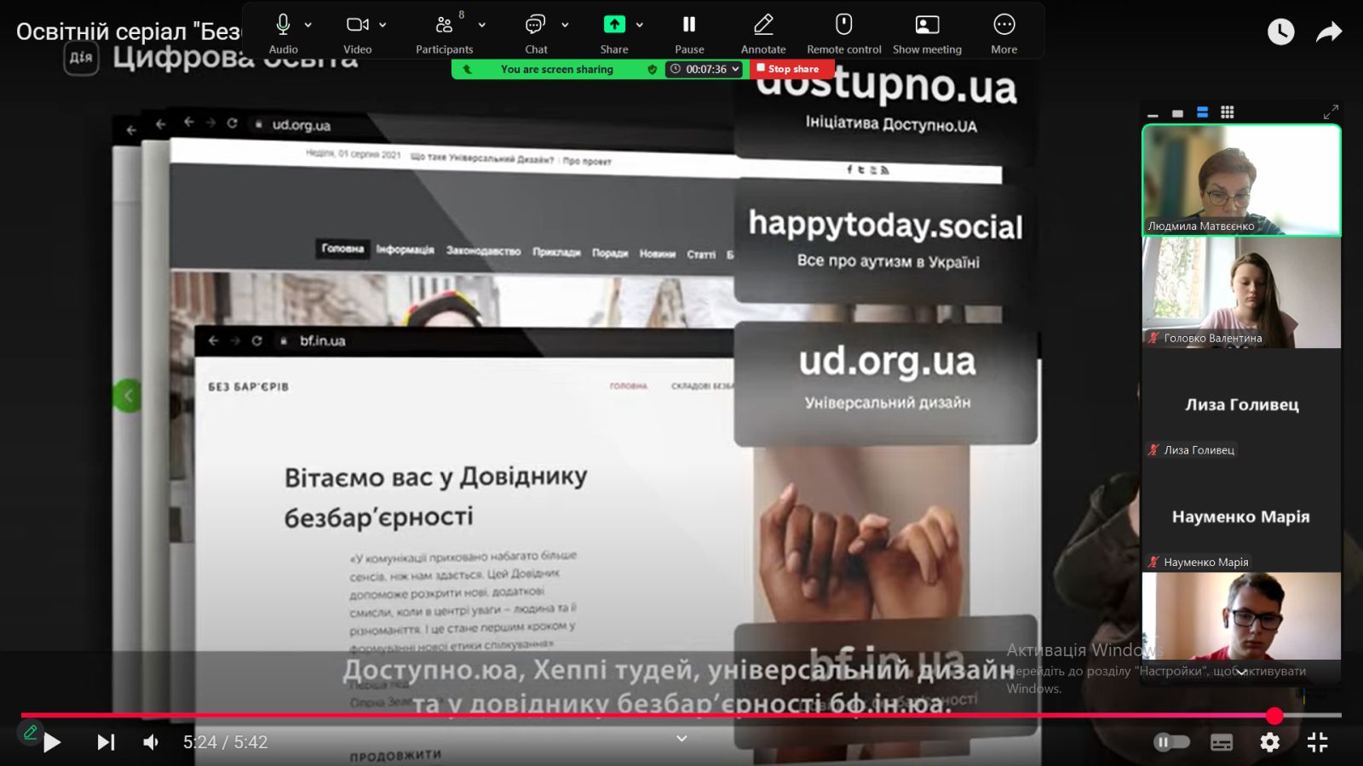Image resolution: width=1363 pixels, height=766 pixels.
Task: Select the Новини nav item
Action: [x=658, y=254]
